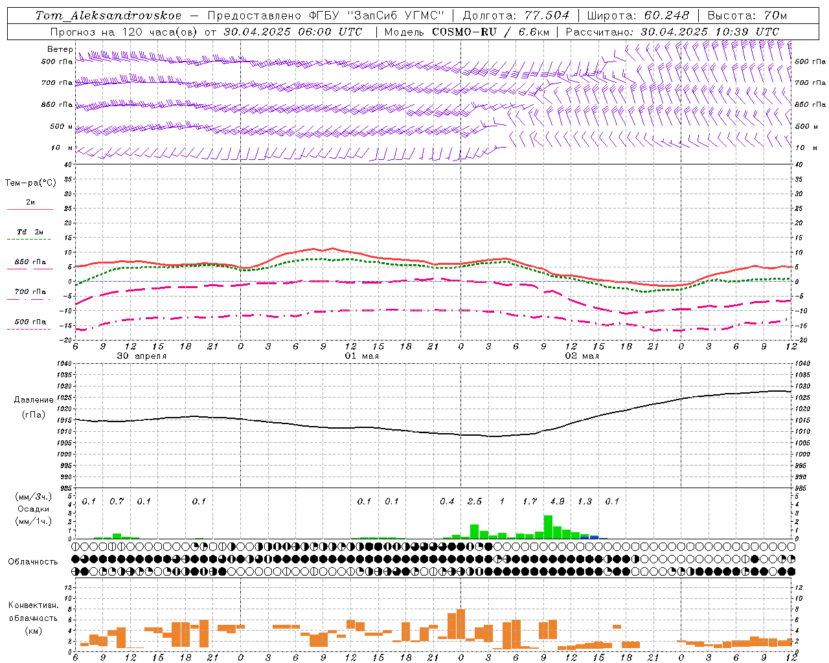Screen dimensions: 829x663
Task: Click the Широта: 60.248 latitude value
Action: coord(639,16)
